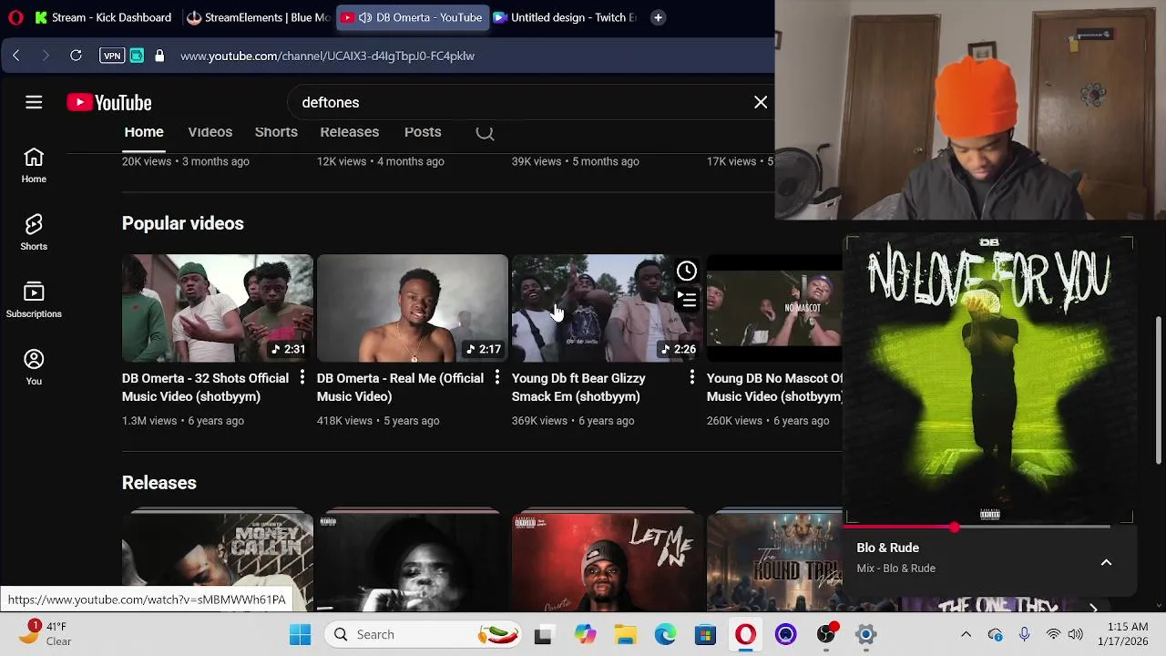Open more options for Real Me video

496,377
